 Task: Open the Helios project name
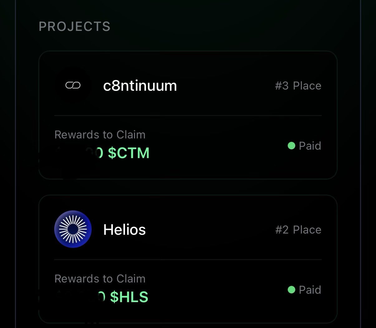pos(124,230)
